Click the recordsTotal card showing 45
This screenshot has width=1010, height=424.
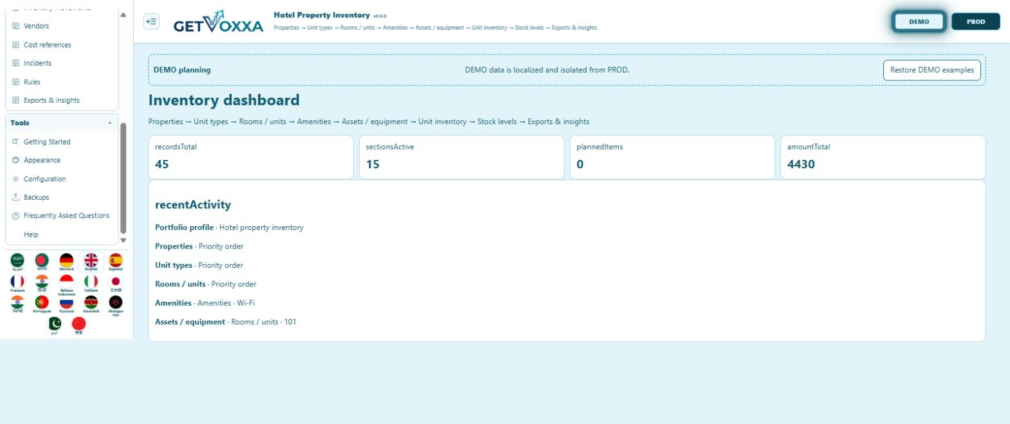[251, 157]
